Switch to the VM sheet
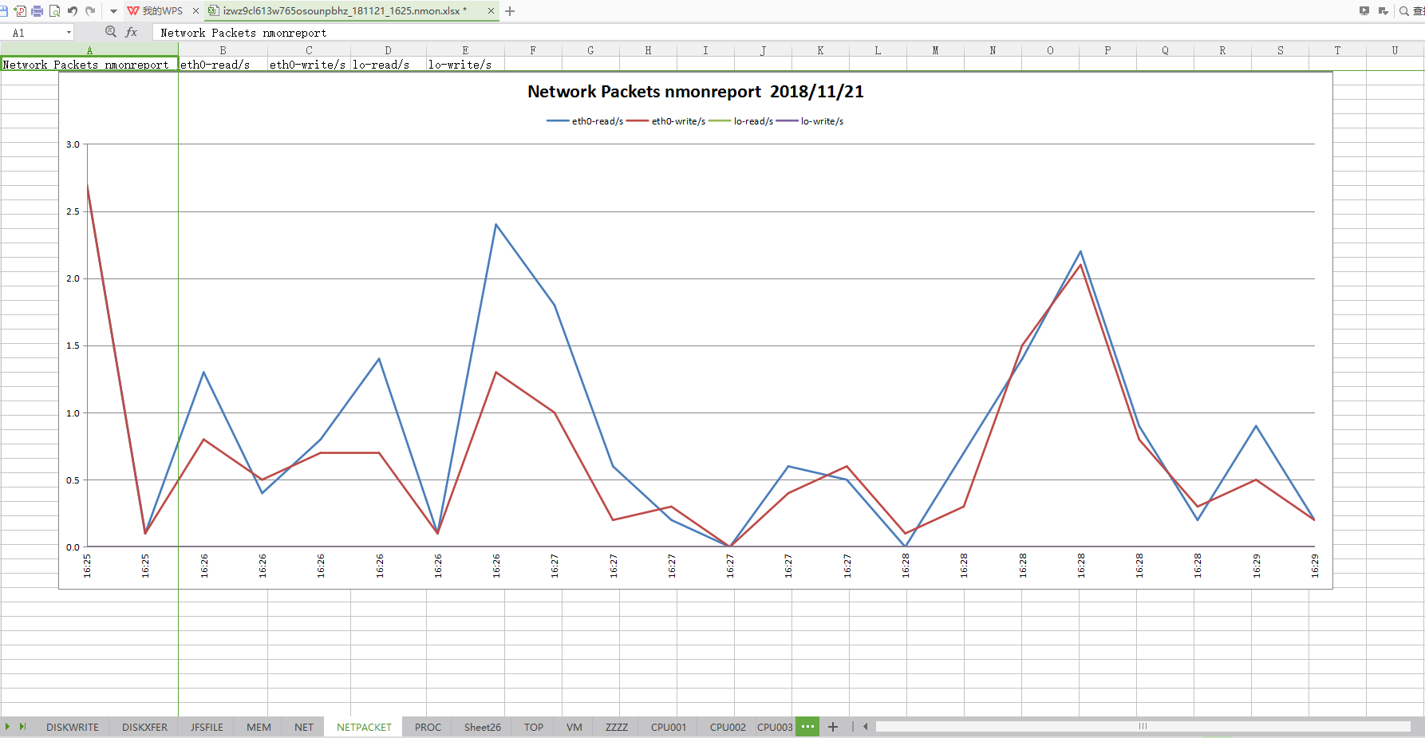The height and width of the screenshot is (738, 1425). [x=574, y=727]
